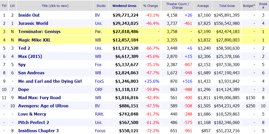Select the +516 theater change value
This screenshot has height=134, width=269.
(187, 81)
